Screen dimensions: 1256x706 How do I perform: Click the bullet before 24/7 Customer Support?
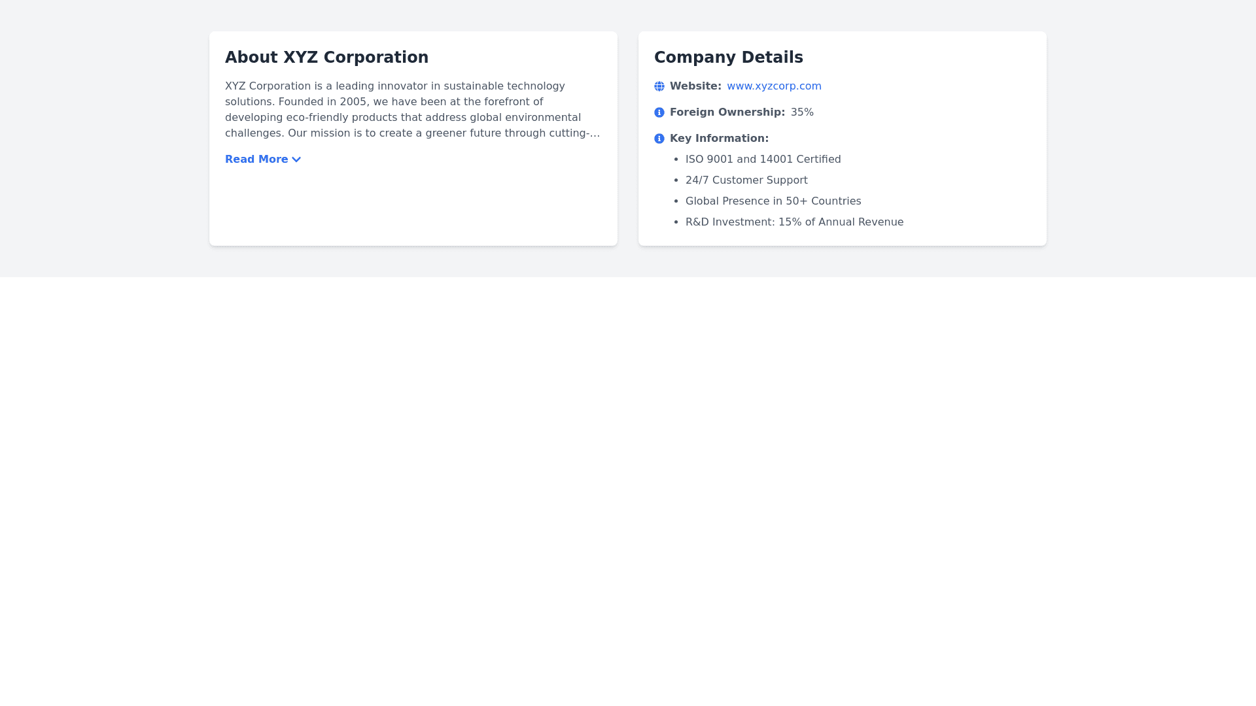(x=676, y=180)
